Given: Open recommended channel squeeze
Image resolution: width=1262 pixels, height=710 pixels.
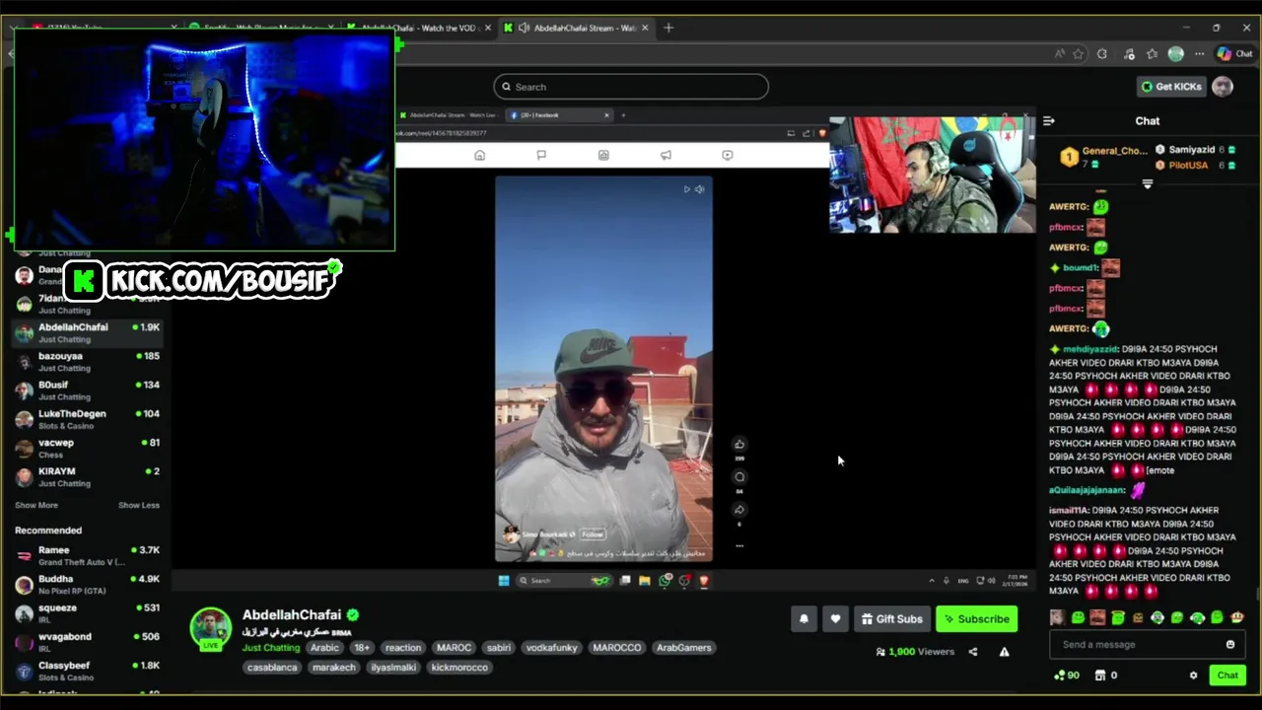Looking at the screenshot, I should [87, 612].
